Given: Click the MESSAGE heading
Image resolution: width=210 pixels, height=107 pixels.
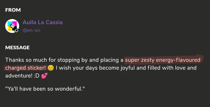Looking at the screenshot, I should (x=17, y=48).
